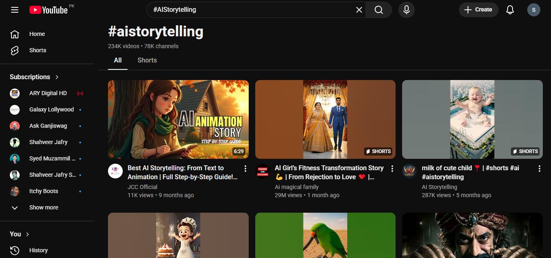Go to Home from the sidebar
The width and height of the screenshot is (551, 258).
pyautogui.click(x=37, y=34)
